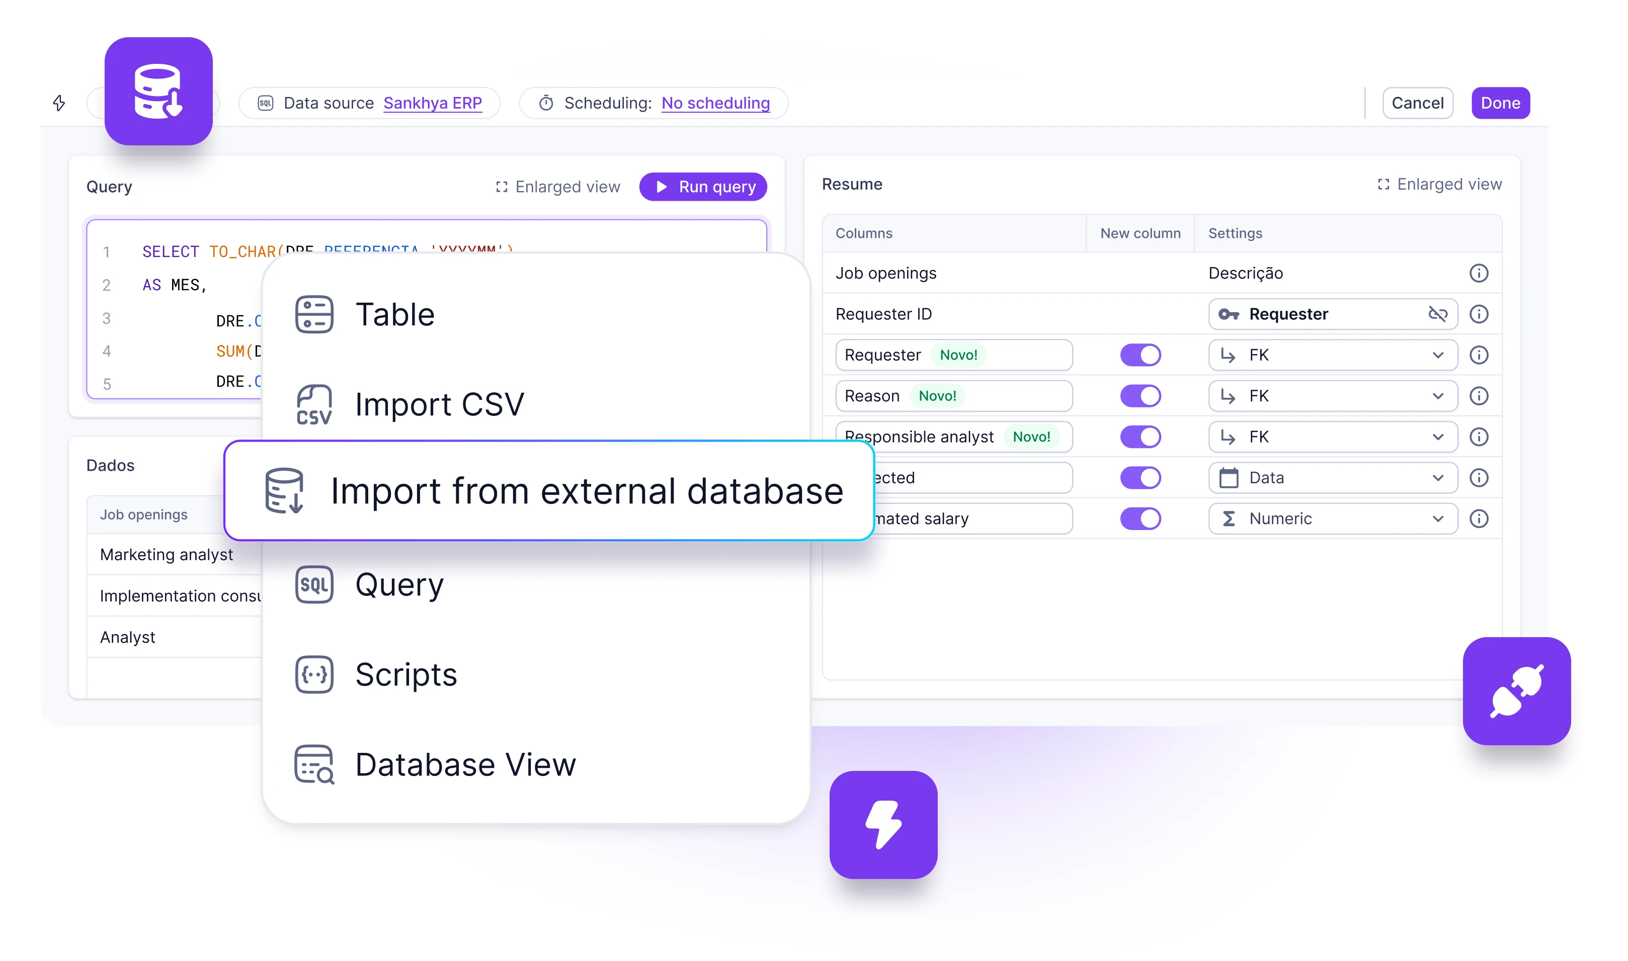
Task: Open the Numeric type dropdown
Action: click(1333, 518)
